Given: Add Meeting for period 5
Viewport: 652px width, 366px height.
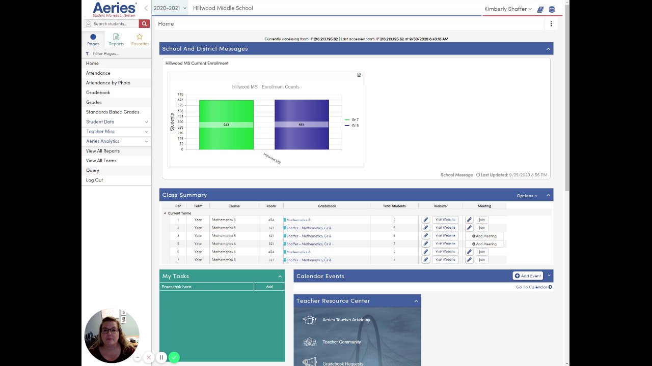Looking at the screenshot, I should point(484,244).
